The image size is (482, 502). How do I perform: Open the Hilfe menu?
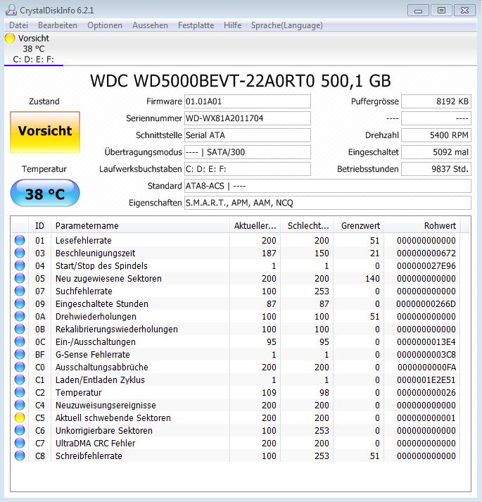click(232, 25)
